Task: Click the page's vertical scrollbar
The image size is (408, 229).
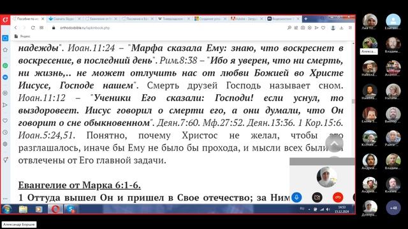Action: 353,101
